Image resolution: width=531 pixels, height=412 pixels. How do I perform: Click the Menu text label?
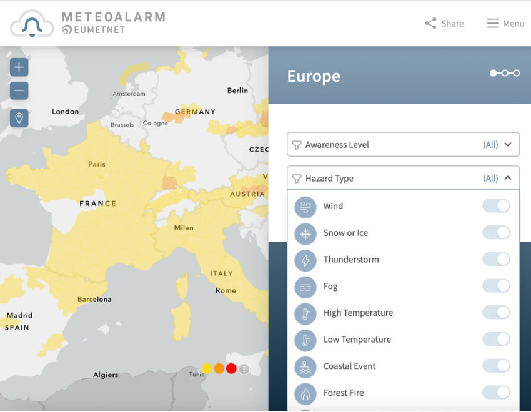514,24
